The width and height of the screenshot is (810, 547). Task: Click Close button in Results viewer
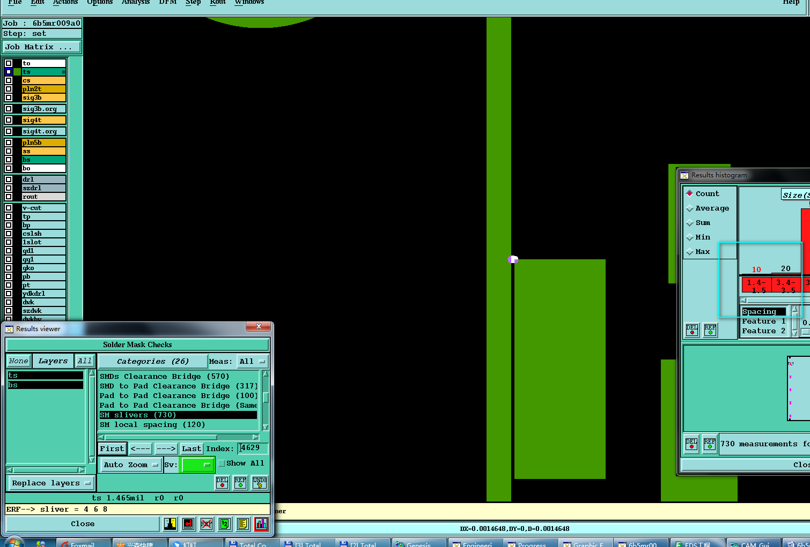[83, 524]
